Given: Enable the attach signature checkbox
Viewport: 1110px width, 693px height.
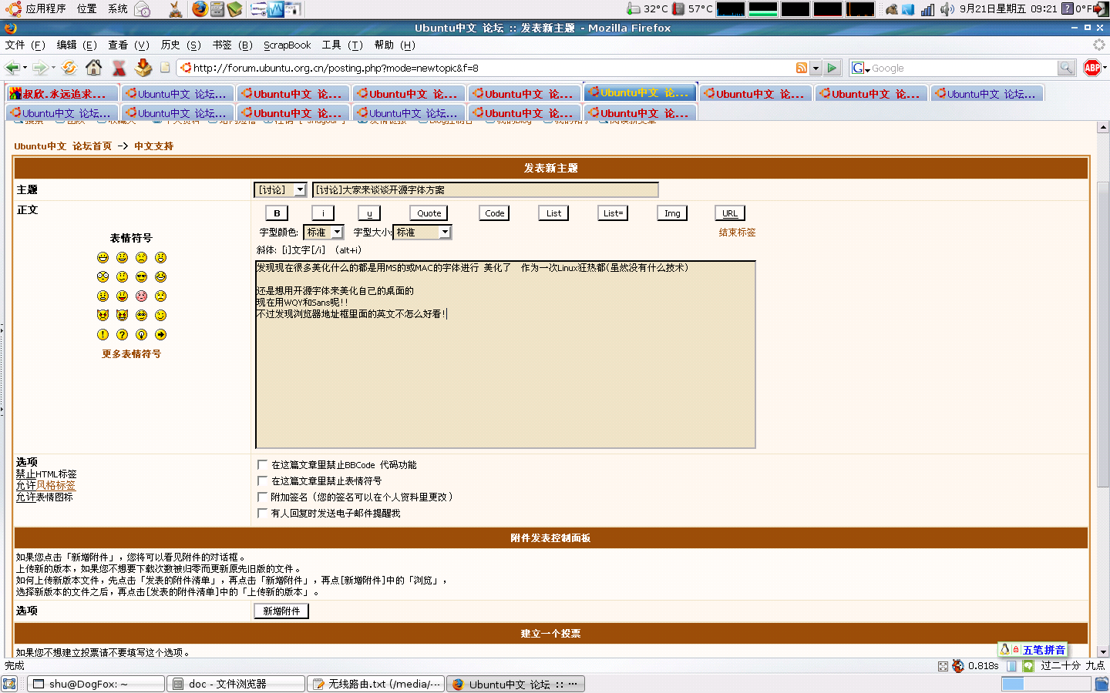Looking at the screenshot, I should click(x=262, y=497).
